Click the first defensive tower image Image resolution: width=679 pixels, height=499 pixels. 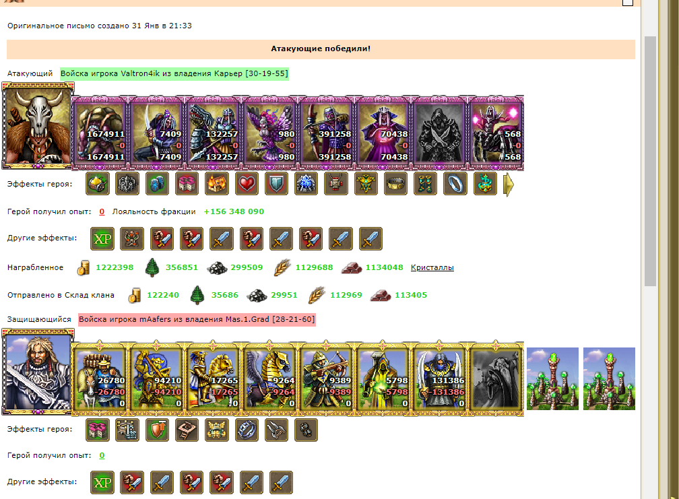[x=552, y=378]
